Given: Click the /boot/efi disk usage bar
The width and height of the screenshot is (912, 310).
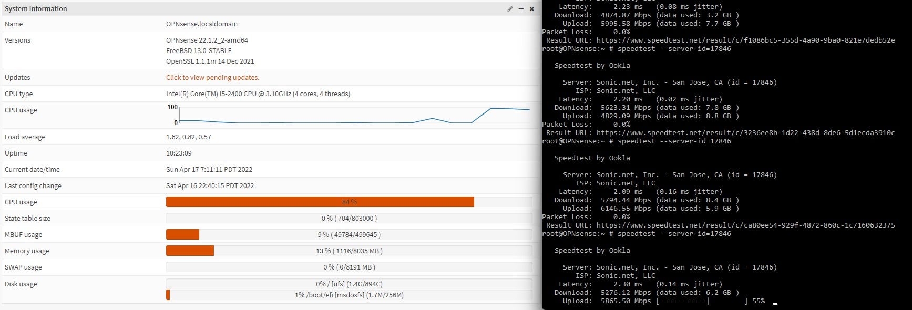Looking at the screenshot, I should click(349, 295).
